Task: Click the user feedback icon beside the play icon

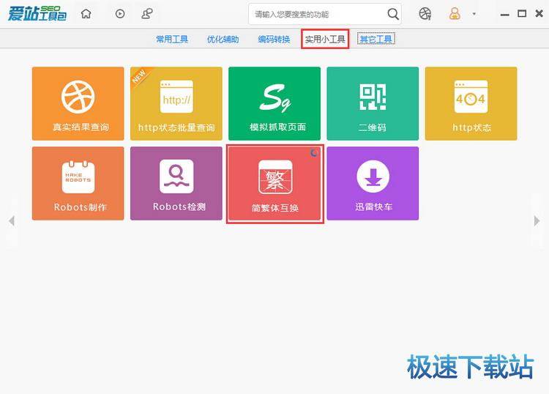Action: point(147,14)
